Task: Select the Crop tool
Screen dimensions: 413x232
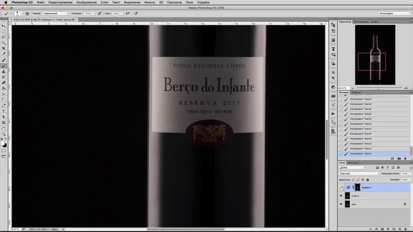Action: coord(4,48)
